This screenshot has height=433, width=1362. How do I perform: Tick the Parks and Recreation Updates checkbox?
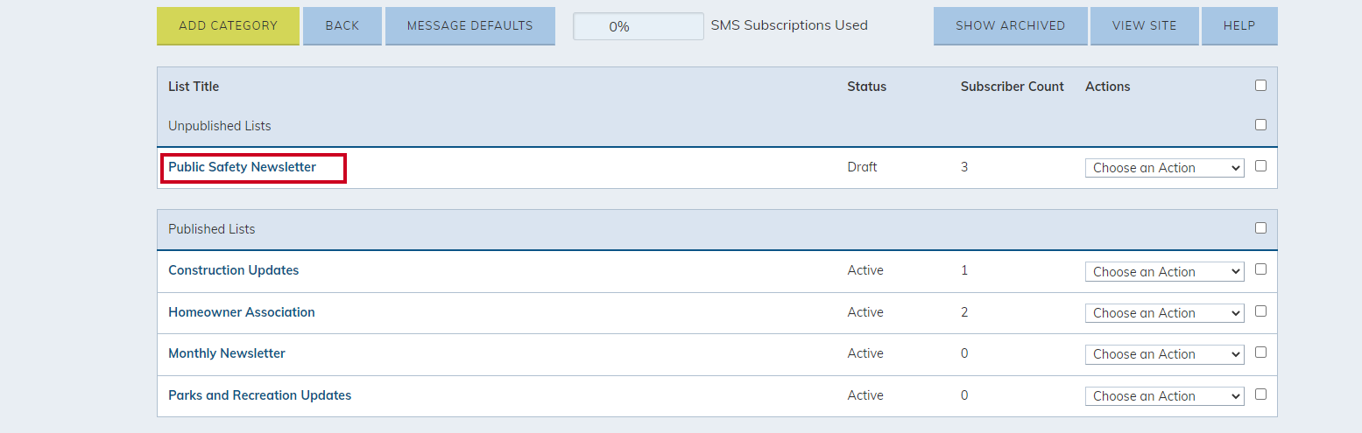click(1260, 394)
